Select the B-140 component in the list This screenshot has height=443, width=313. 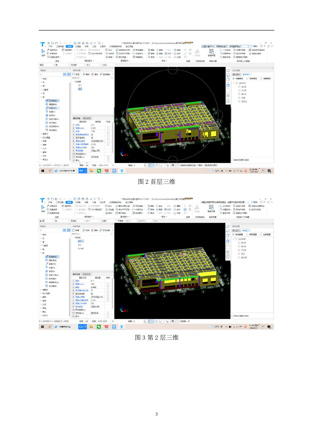click(81, 249)
